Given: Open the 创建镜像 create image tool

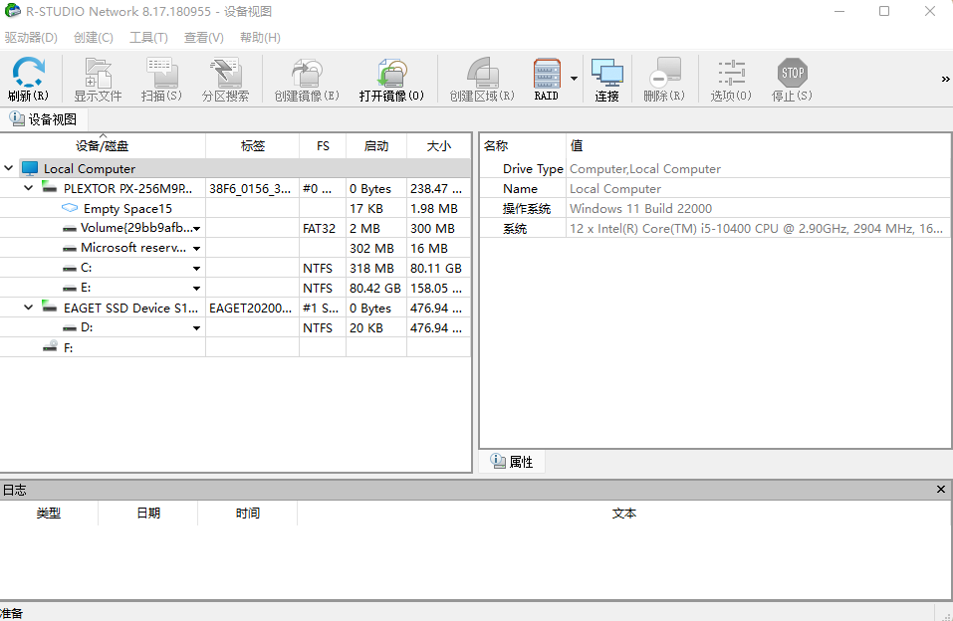Looking at the screenshot, I should tap(305, 75).
